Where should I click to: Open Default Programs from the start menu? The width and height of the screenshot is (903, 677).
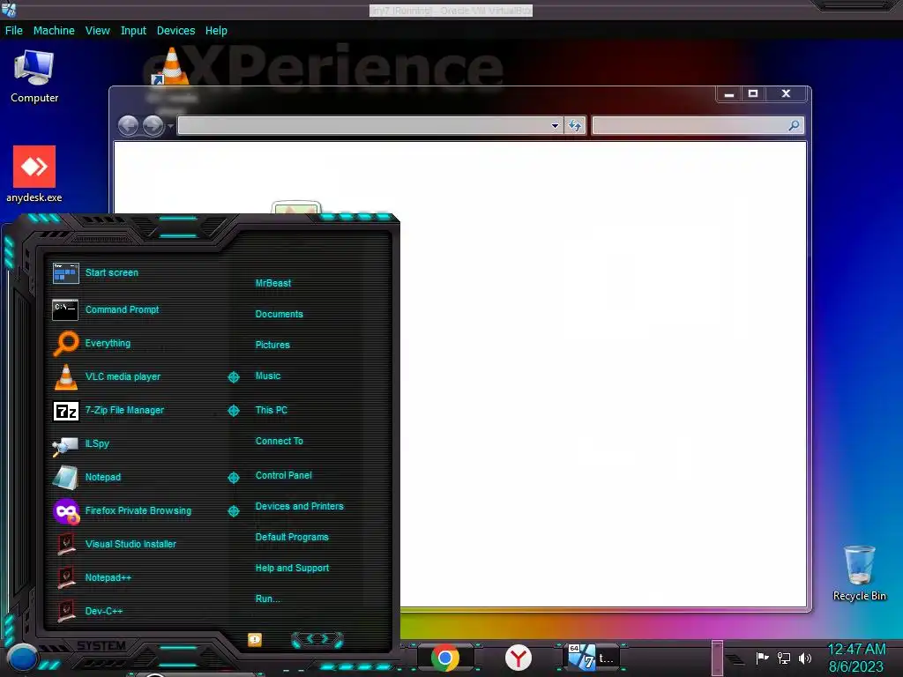[x=292, y=537]
